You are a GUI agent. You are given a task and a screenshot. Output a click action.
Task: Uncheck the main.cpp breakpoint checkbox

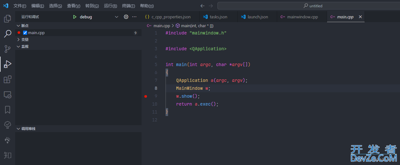pyautogui.click(x=25, y=33)
